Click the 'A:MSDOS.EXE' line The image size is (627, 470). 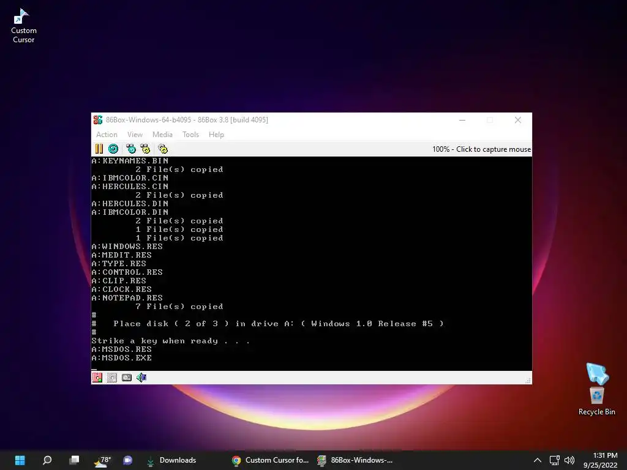click(122, 358)
